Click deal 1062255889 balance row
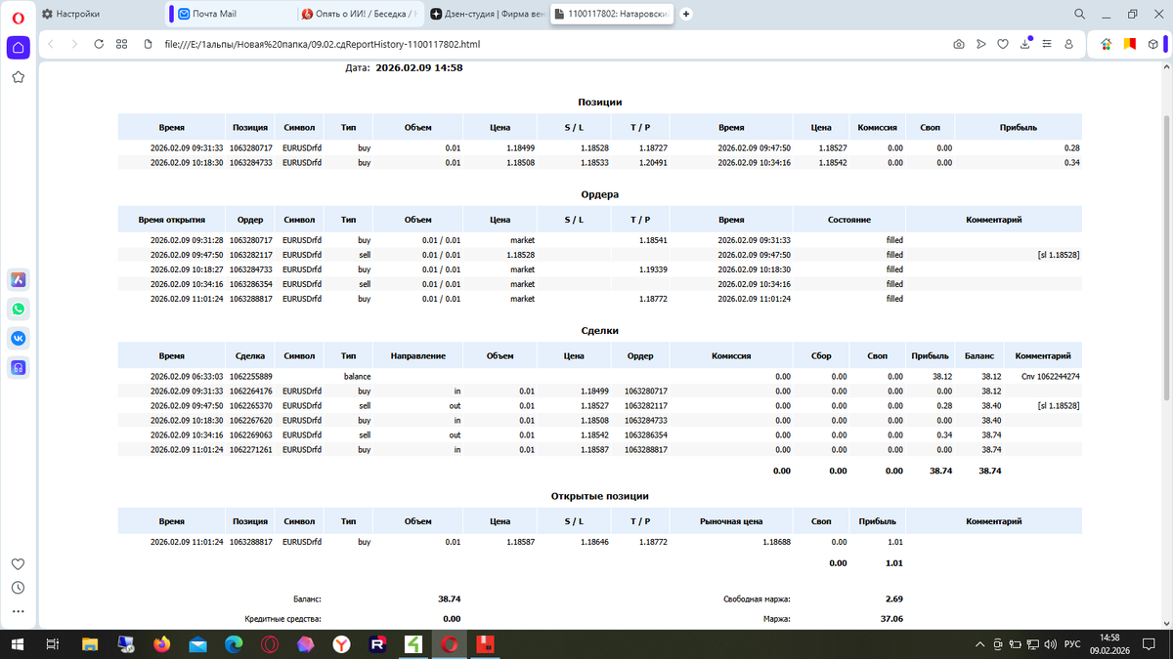This screenshot has width=1173, height=659. [599, 376]
